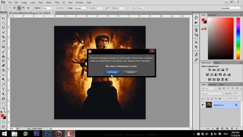The image size is (243, 137).
Task: Add a Brightness/Contrast adjustment
Action: (210, 70)
